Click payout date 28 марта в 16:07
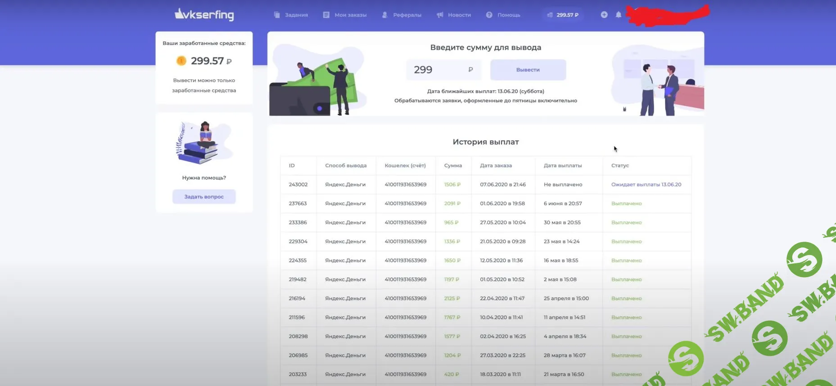Viewport: 836px width, 386px height. pyautogui.click(x=565, y=355)
